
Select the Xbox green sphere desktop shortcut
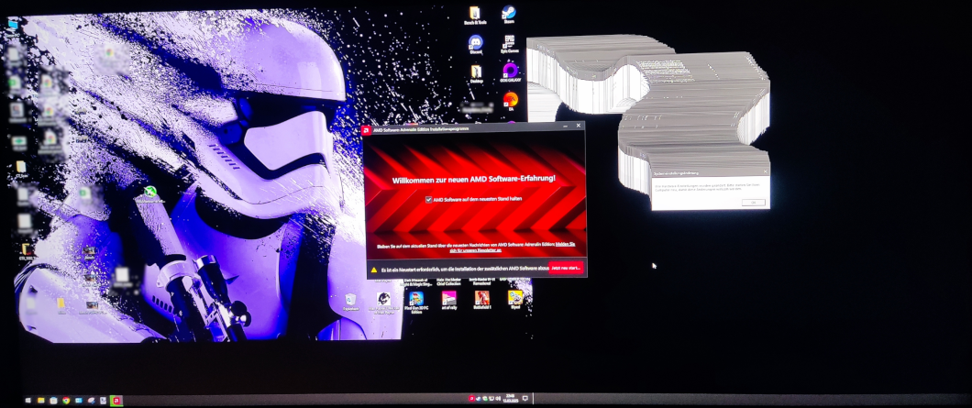pyautogui.click(x=149, y=194)
